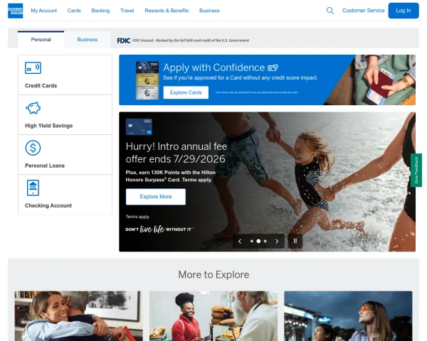427x341 pixels.
Task: Open the Customer Service link
Action: point(363,11)
